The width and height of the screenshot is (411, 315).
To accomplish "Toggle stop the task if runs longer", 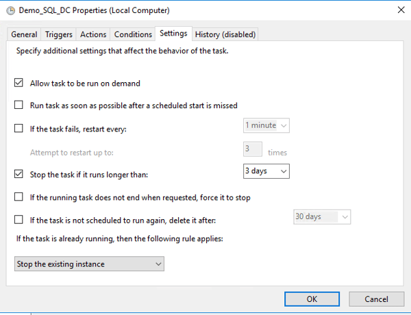I will point(19,174).
